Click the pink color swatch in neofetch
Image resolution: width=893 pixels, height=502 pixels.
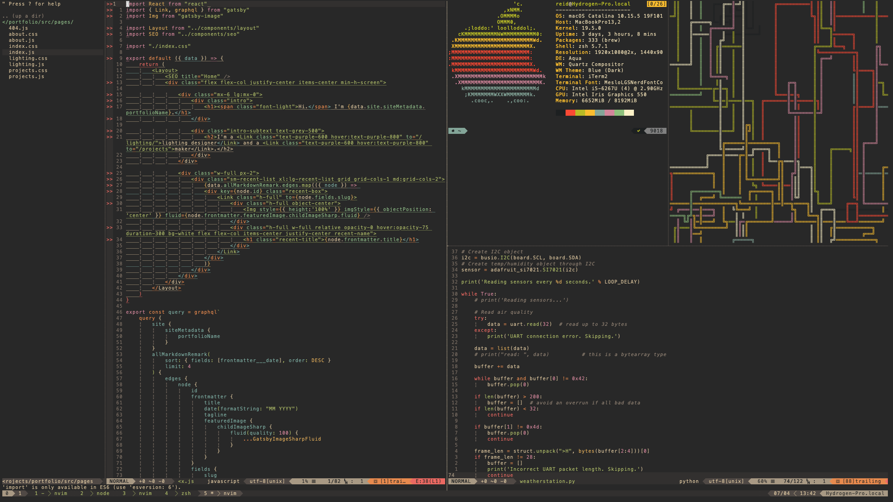pyautogui.click(x=609, y=113)
